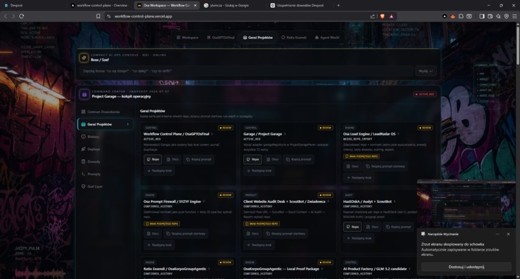Expand HazEOskA / Audyt + ScoutBot chevron
The width and height of the screenshot is (520, 279).
tap(395, 201)
